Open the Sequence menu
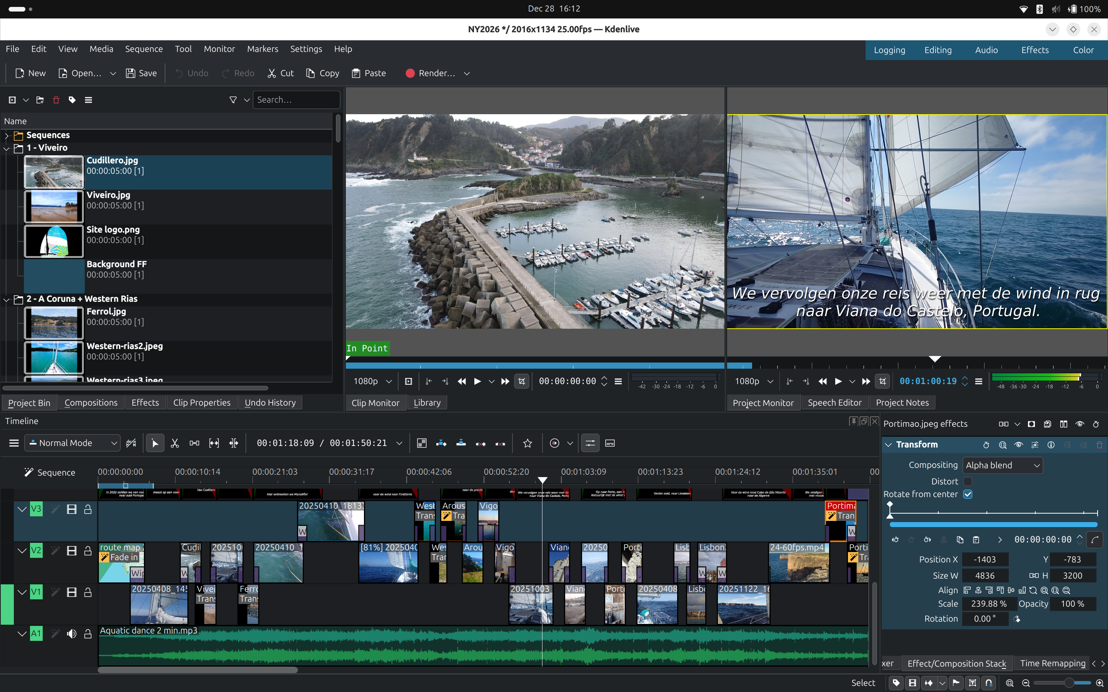Screen dimensions: 1108x692 [x=144, y=49]
